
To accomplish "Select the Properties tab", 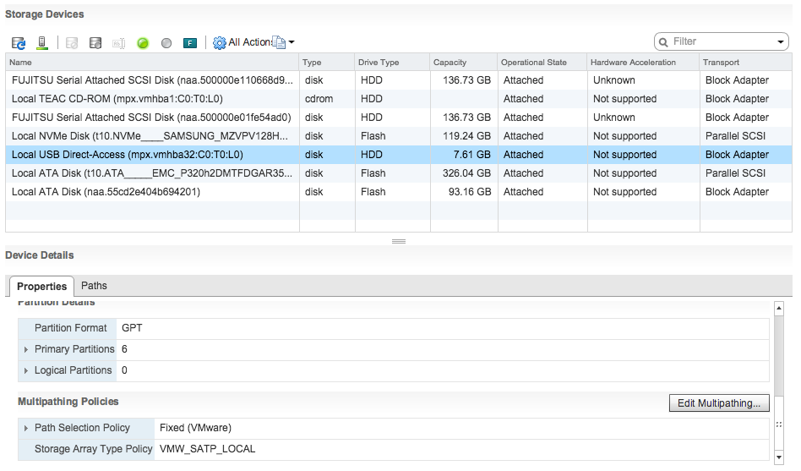I will pos(41,287).
